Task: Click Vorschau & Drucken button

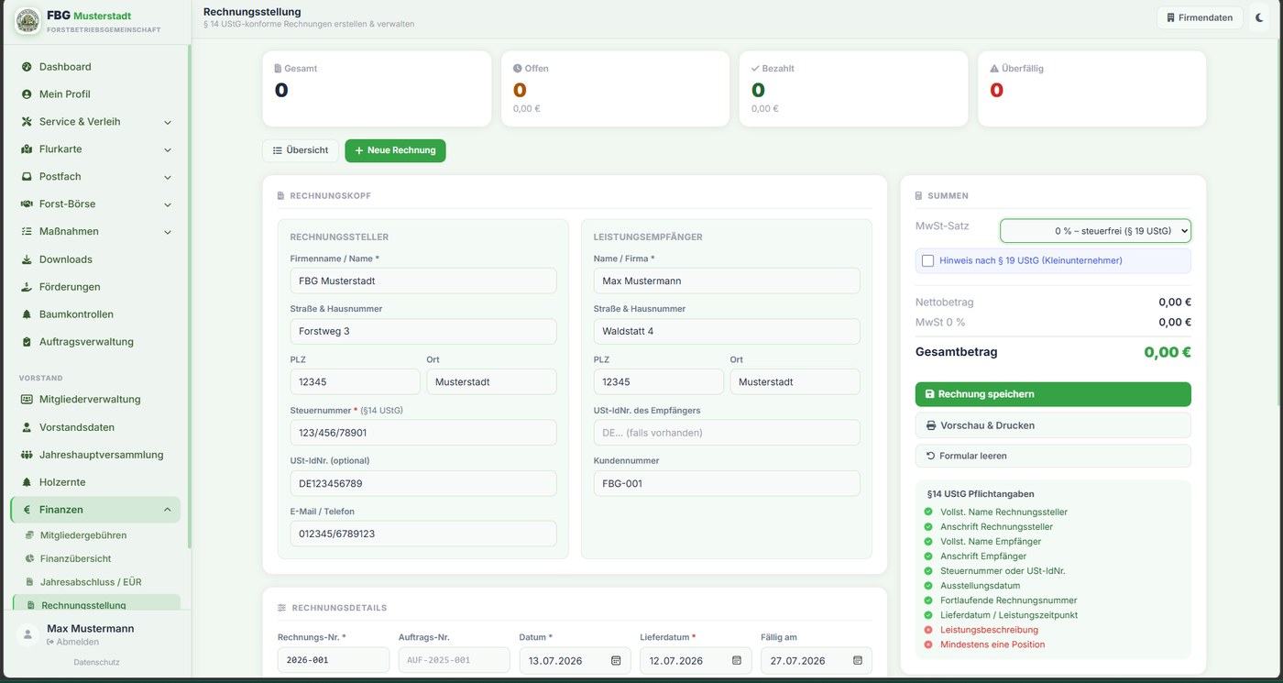Action: click(1053, 425)
